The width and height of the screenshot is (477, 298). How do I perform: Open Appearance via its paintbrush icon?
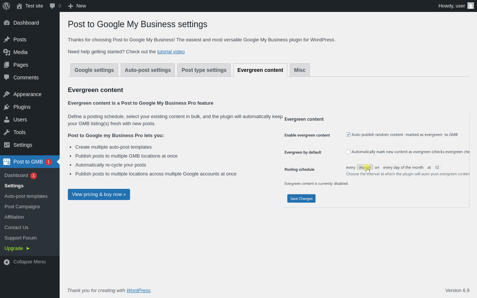7,94
